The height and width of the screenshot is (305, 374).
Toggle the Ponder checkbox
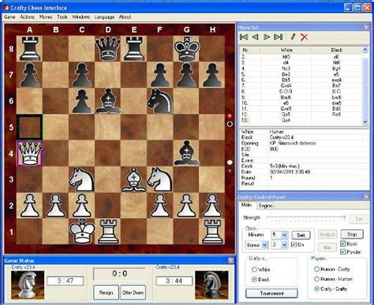[343, 252]
